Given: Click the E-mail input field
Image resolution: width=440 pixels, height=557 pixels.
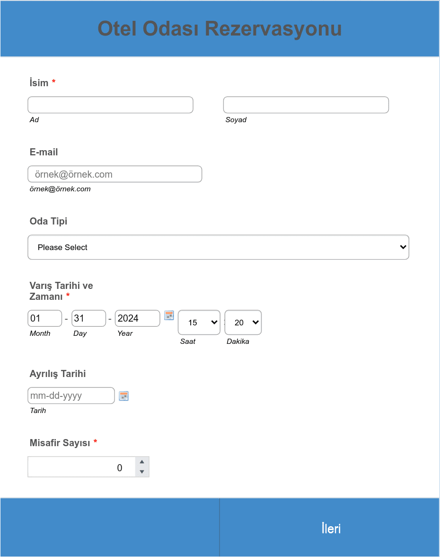Looking at the screenshot, I should point(115,174).
